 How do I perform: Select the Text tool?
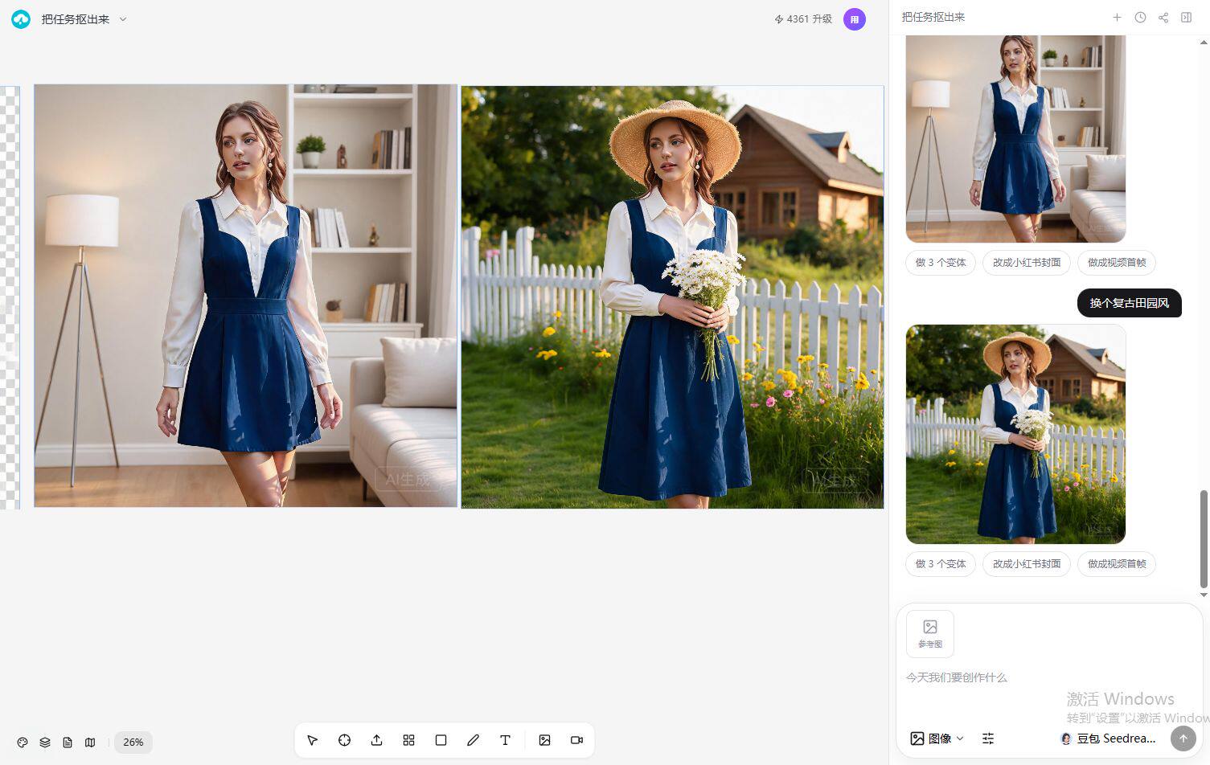[x=505, y=740]
